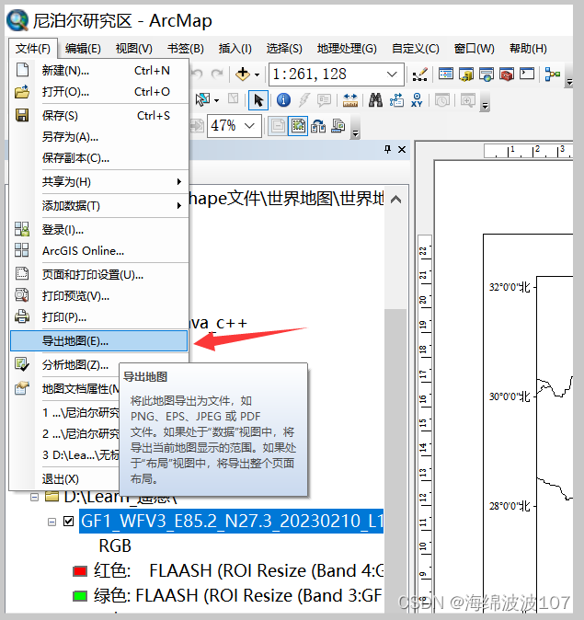
Task: Click the Create Viewer Window icon
Action: [x=467, y=100]
